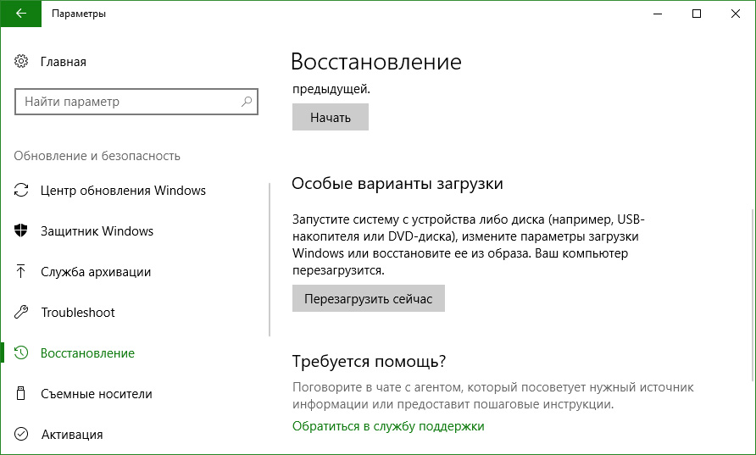Open Обратиться в службу поддержки link

(x=388, y=426)
